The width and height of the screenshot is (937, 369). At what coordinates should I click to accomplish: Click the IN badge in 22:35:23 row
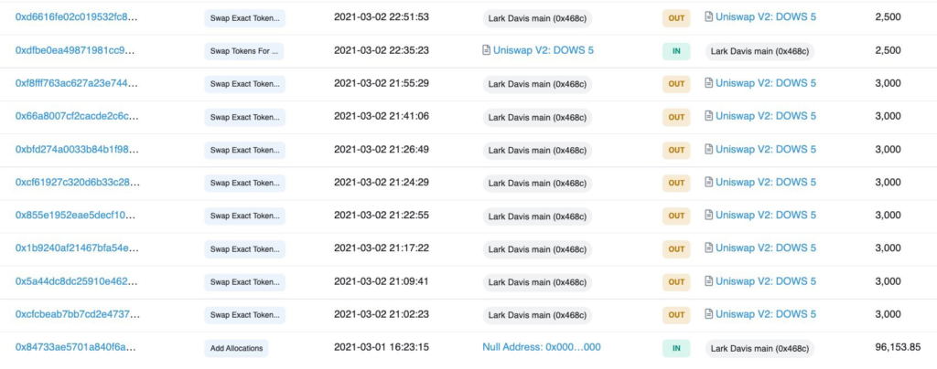point(675,51)
